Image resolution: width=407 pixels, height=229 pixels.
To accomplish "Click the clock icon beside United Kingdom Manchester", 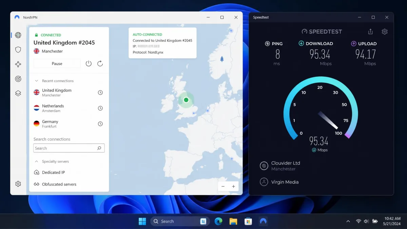I will pyautogui.click(x=100, y=93).
